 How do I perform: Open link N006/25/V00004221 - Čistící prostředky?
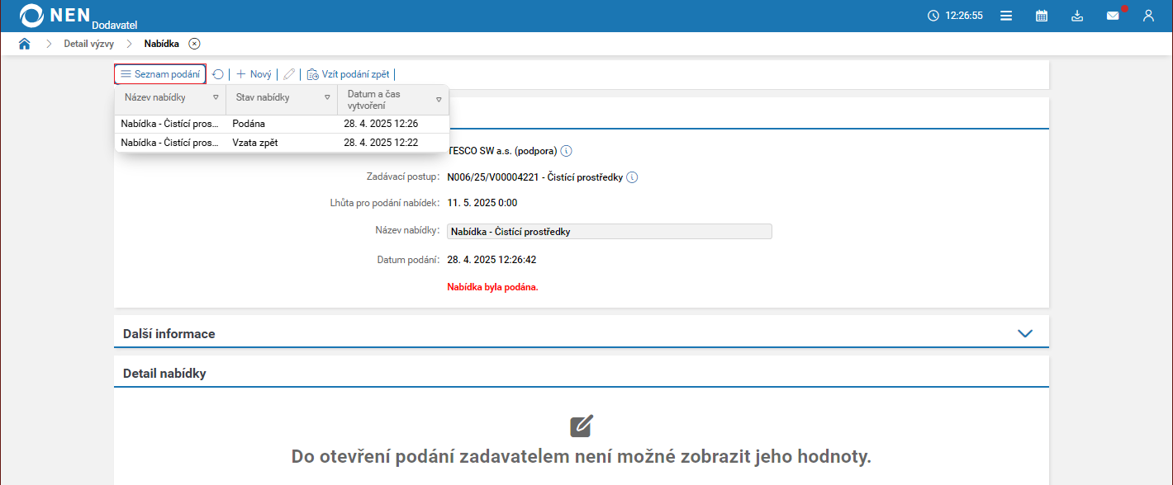tap(535, 177)
